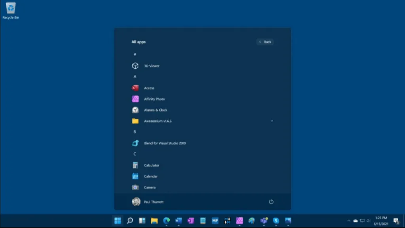405x228 pixels.
Task: Click the "A" section header
Action: tap(135, 77)
